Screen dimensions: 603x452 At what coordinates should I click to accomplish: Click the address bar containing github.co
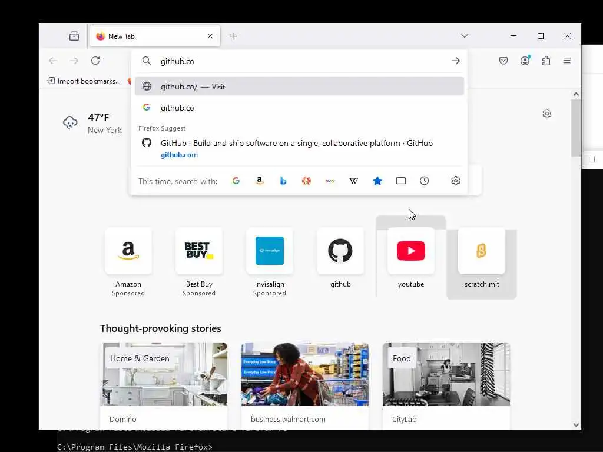[299, 61]
